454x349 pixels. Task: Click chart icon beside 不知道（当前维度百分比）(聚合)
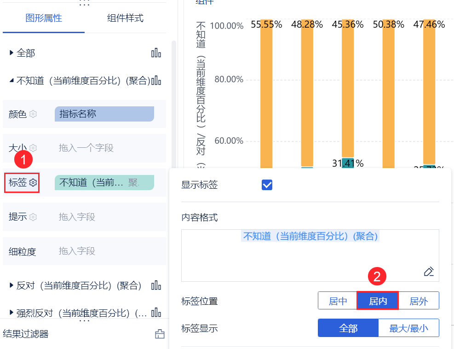tap(156, 81)
